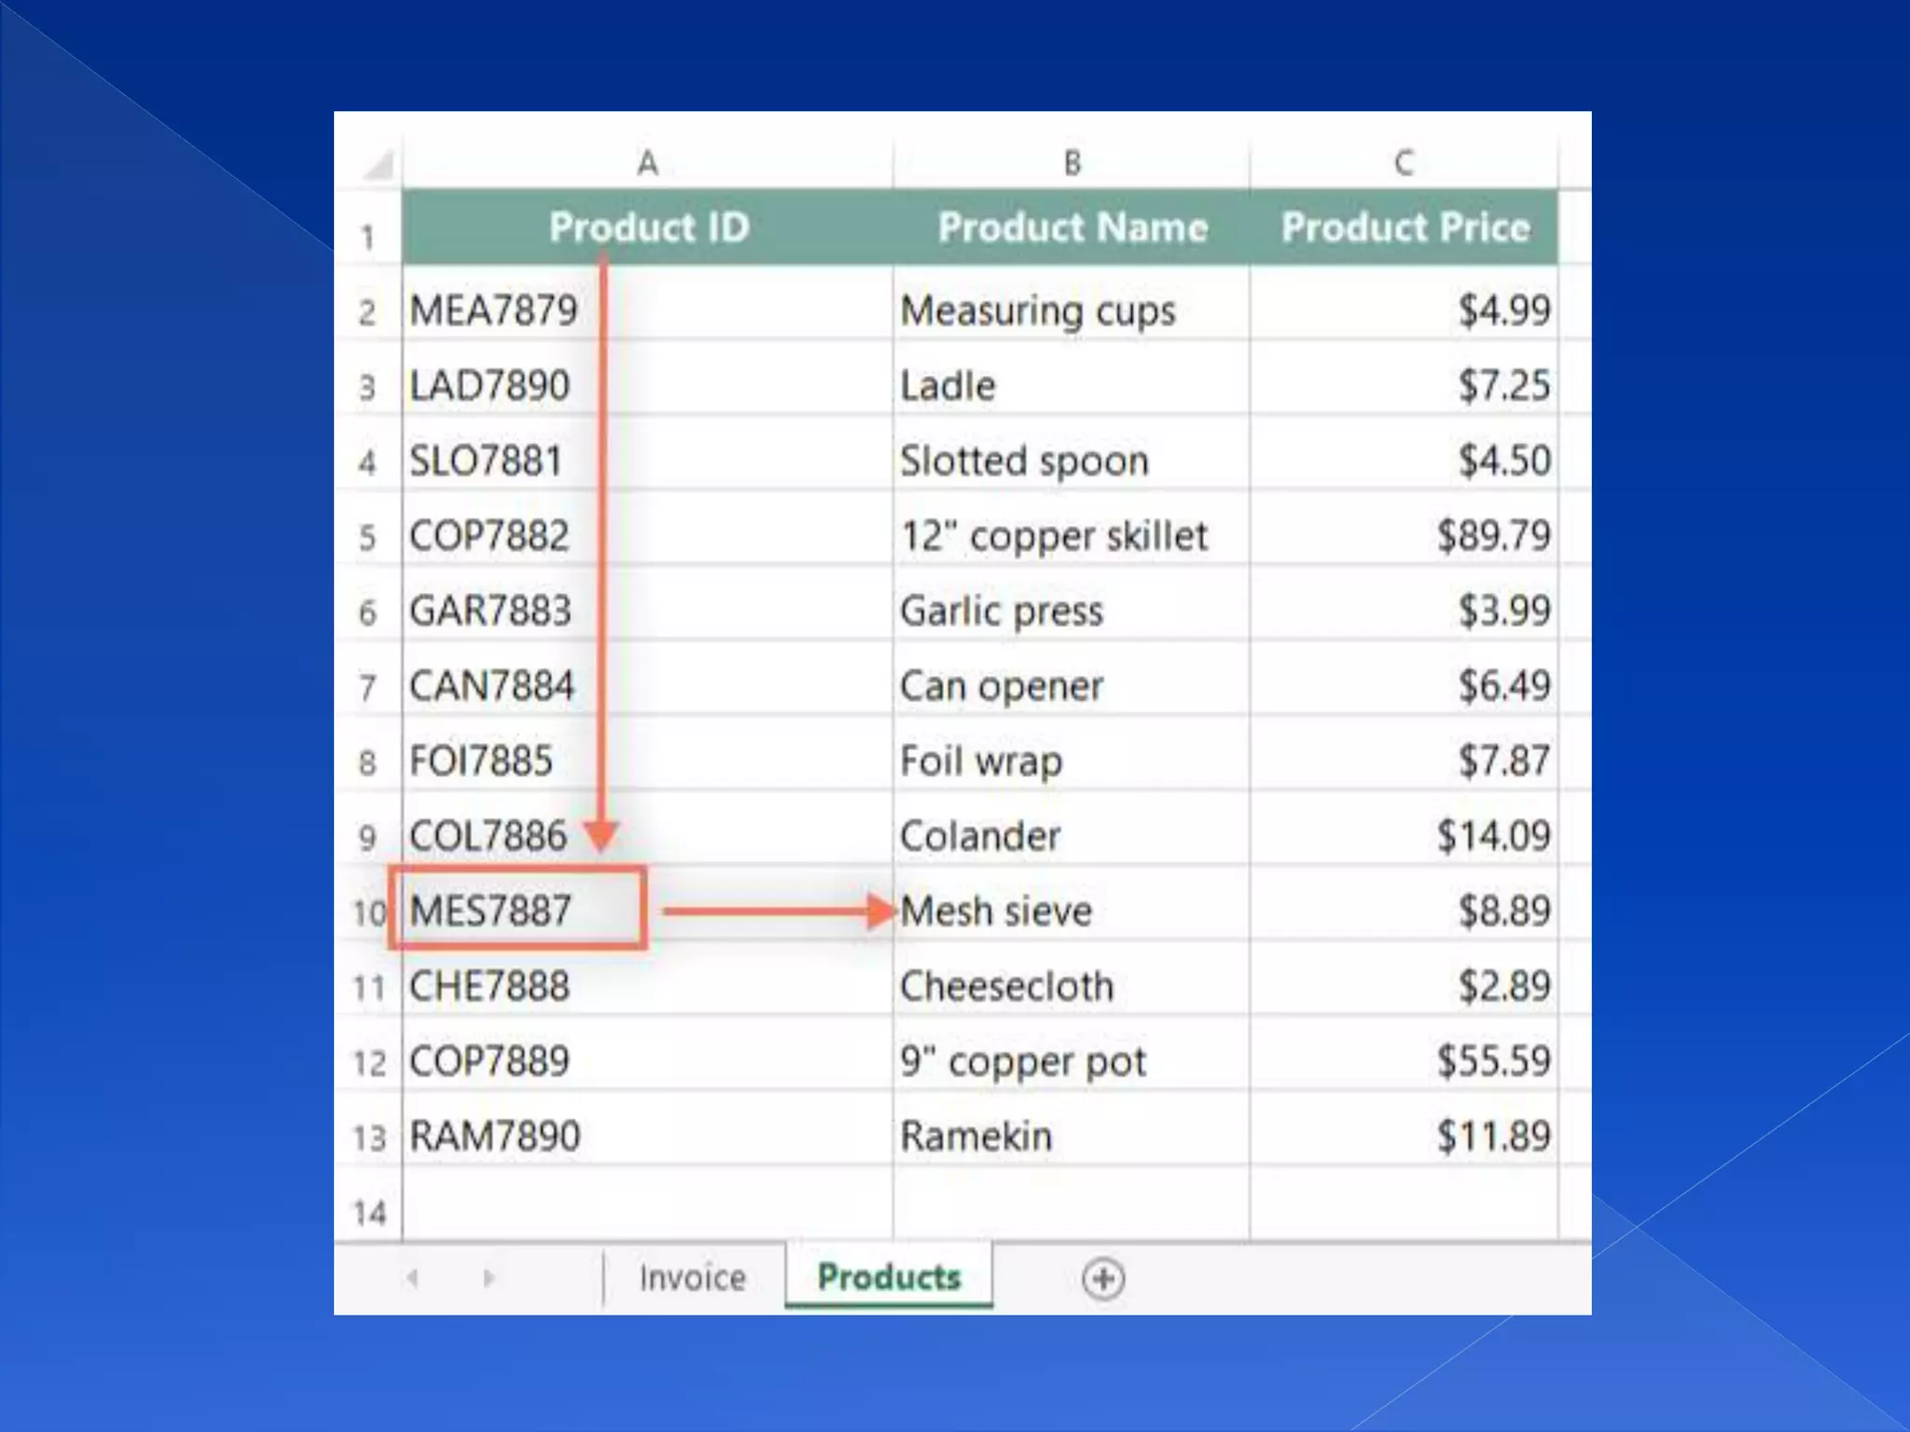Select row 14 header
This screenshot has width=1910, height=1432.
point(368,1213)
